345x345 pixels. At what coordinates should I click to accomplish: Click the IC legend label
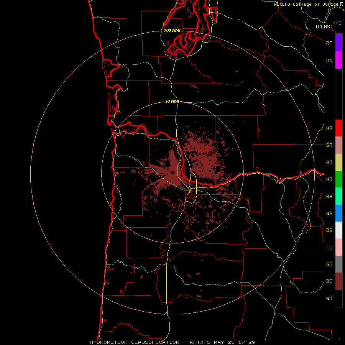[x=329, y=248]
